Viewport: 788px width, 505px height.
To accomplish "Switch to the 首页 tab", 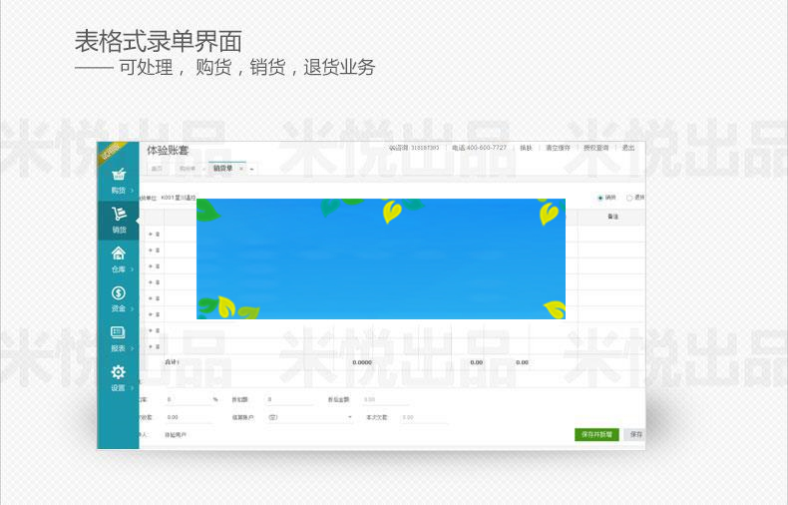I will tap(157, 169).
